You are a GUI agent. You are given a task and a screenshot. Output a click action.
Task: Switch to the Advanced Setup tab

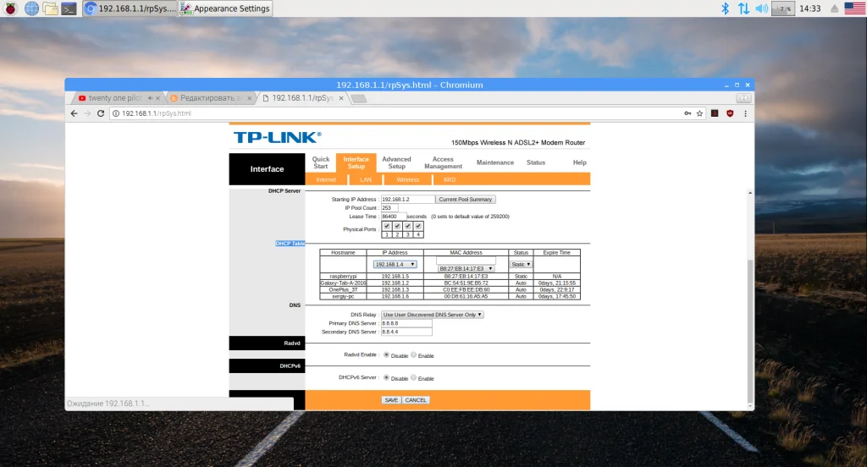396,162
